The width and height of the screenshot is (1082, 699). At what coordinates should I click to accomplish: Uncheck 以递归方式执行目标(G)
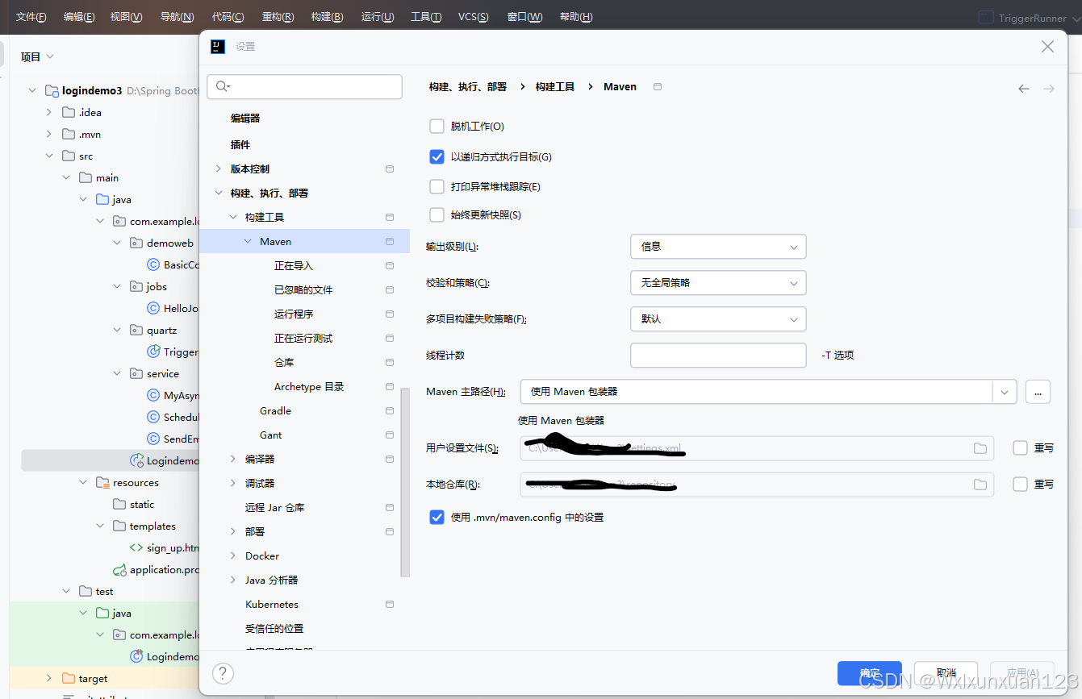(437, 157)
